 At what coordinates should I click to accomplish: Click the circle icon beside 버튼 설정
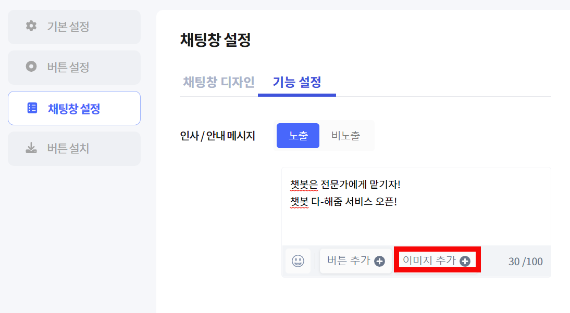31,67
